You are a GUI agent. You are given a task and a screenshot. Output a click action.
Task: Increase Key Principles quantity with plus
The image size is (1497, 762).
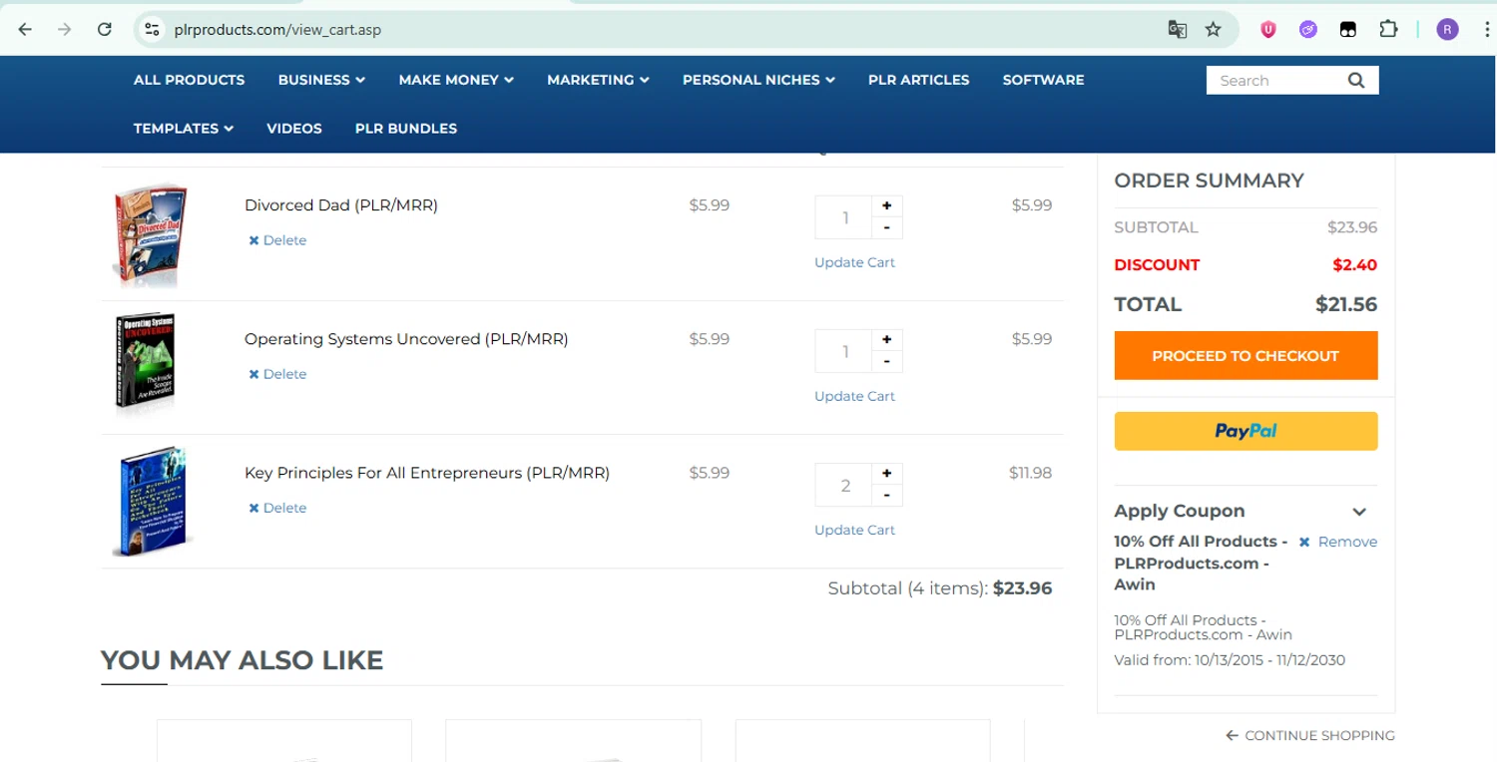[886, 473]
